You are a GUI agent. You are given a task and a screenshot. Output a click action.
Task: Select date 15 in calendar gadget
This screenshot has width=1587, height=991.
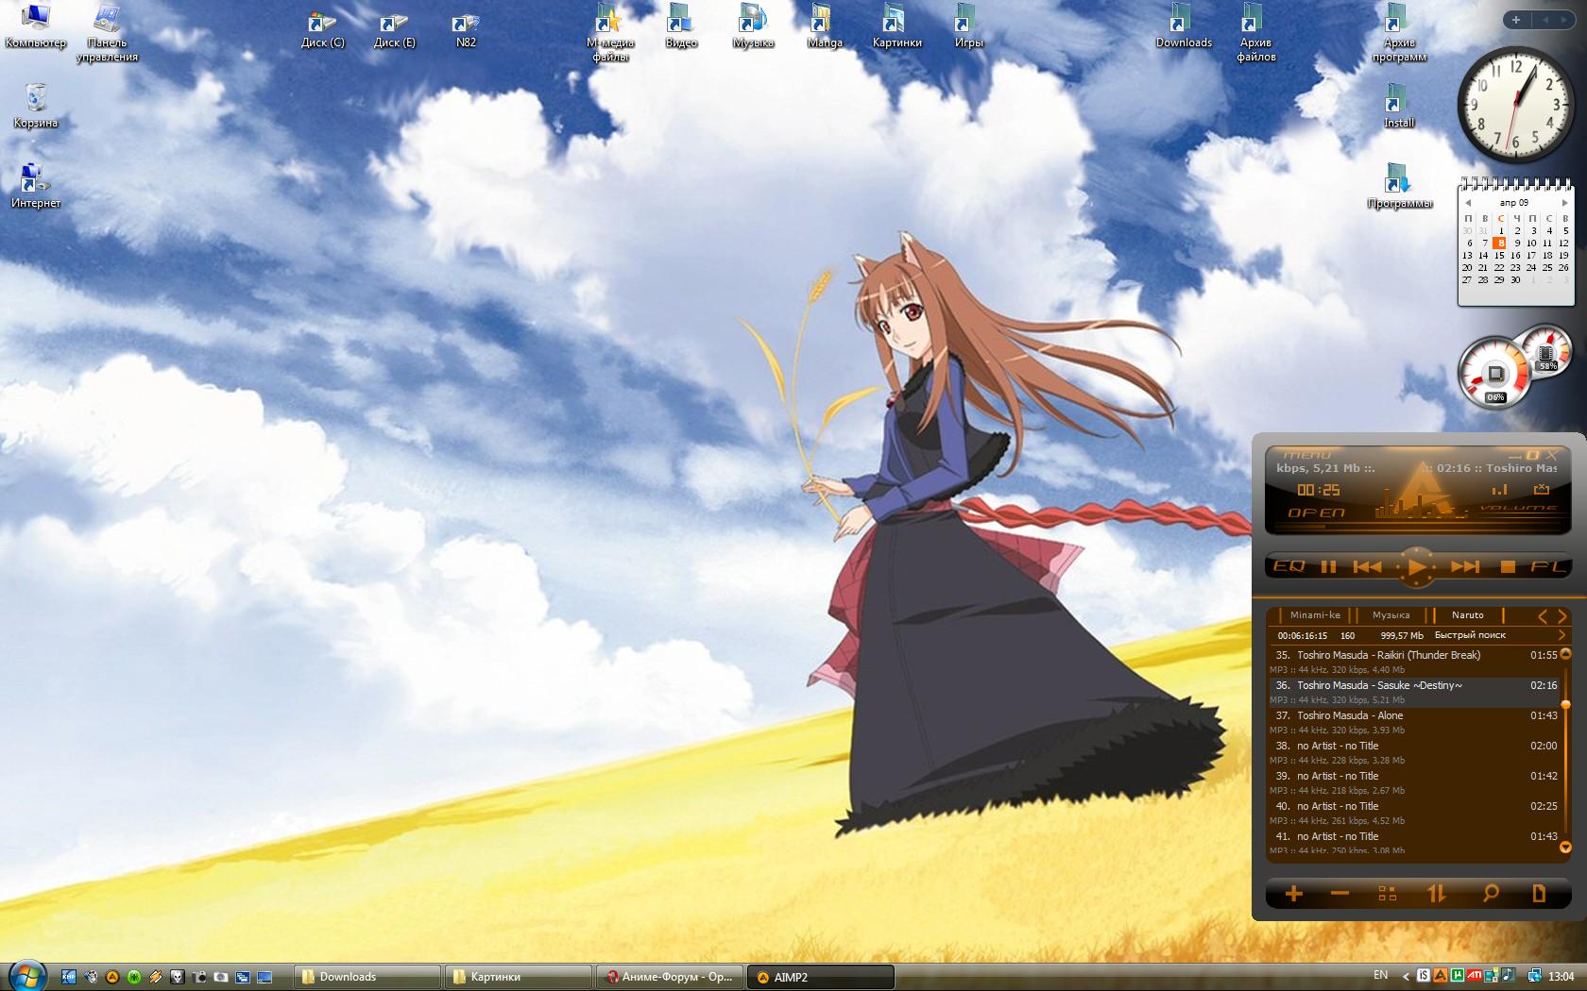coord(1499,255)
